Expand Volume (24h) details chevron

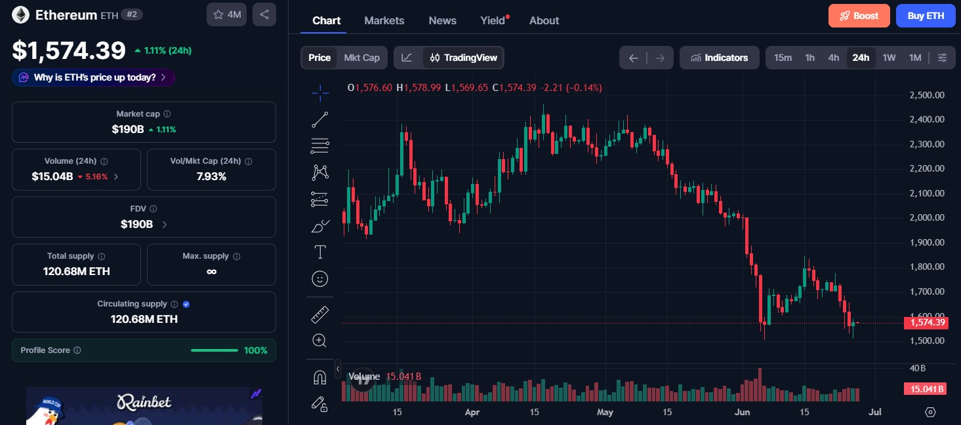point(116,176)
